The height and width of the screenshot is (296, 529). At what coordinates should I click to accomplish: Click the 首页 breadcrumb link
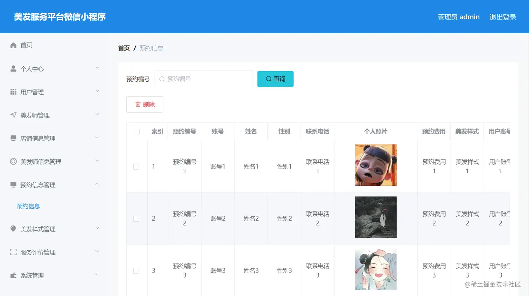[124, 48]
